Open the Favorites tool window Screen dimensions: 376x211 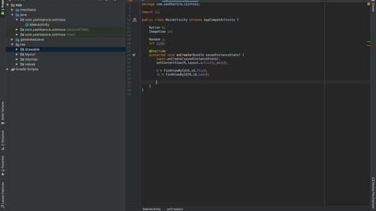tap(2, 165)
